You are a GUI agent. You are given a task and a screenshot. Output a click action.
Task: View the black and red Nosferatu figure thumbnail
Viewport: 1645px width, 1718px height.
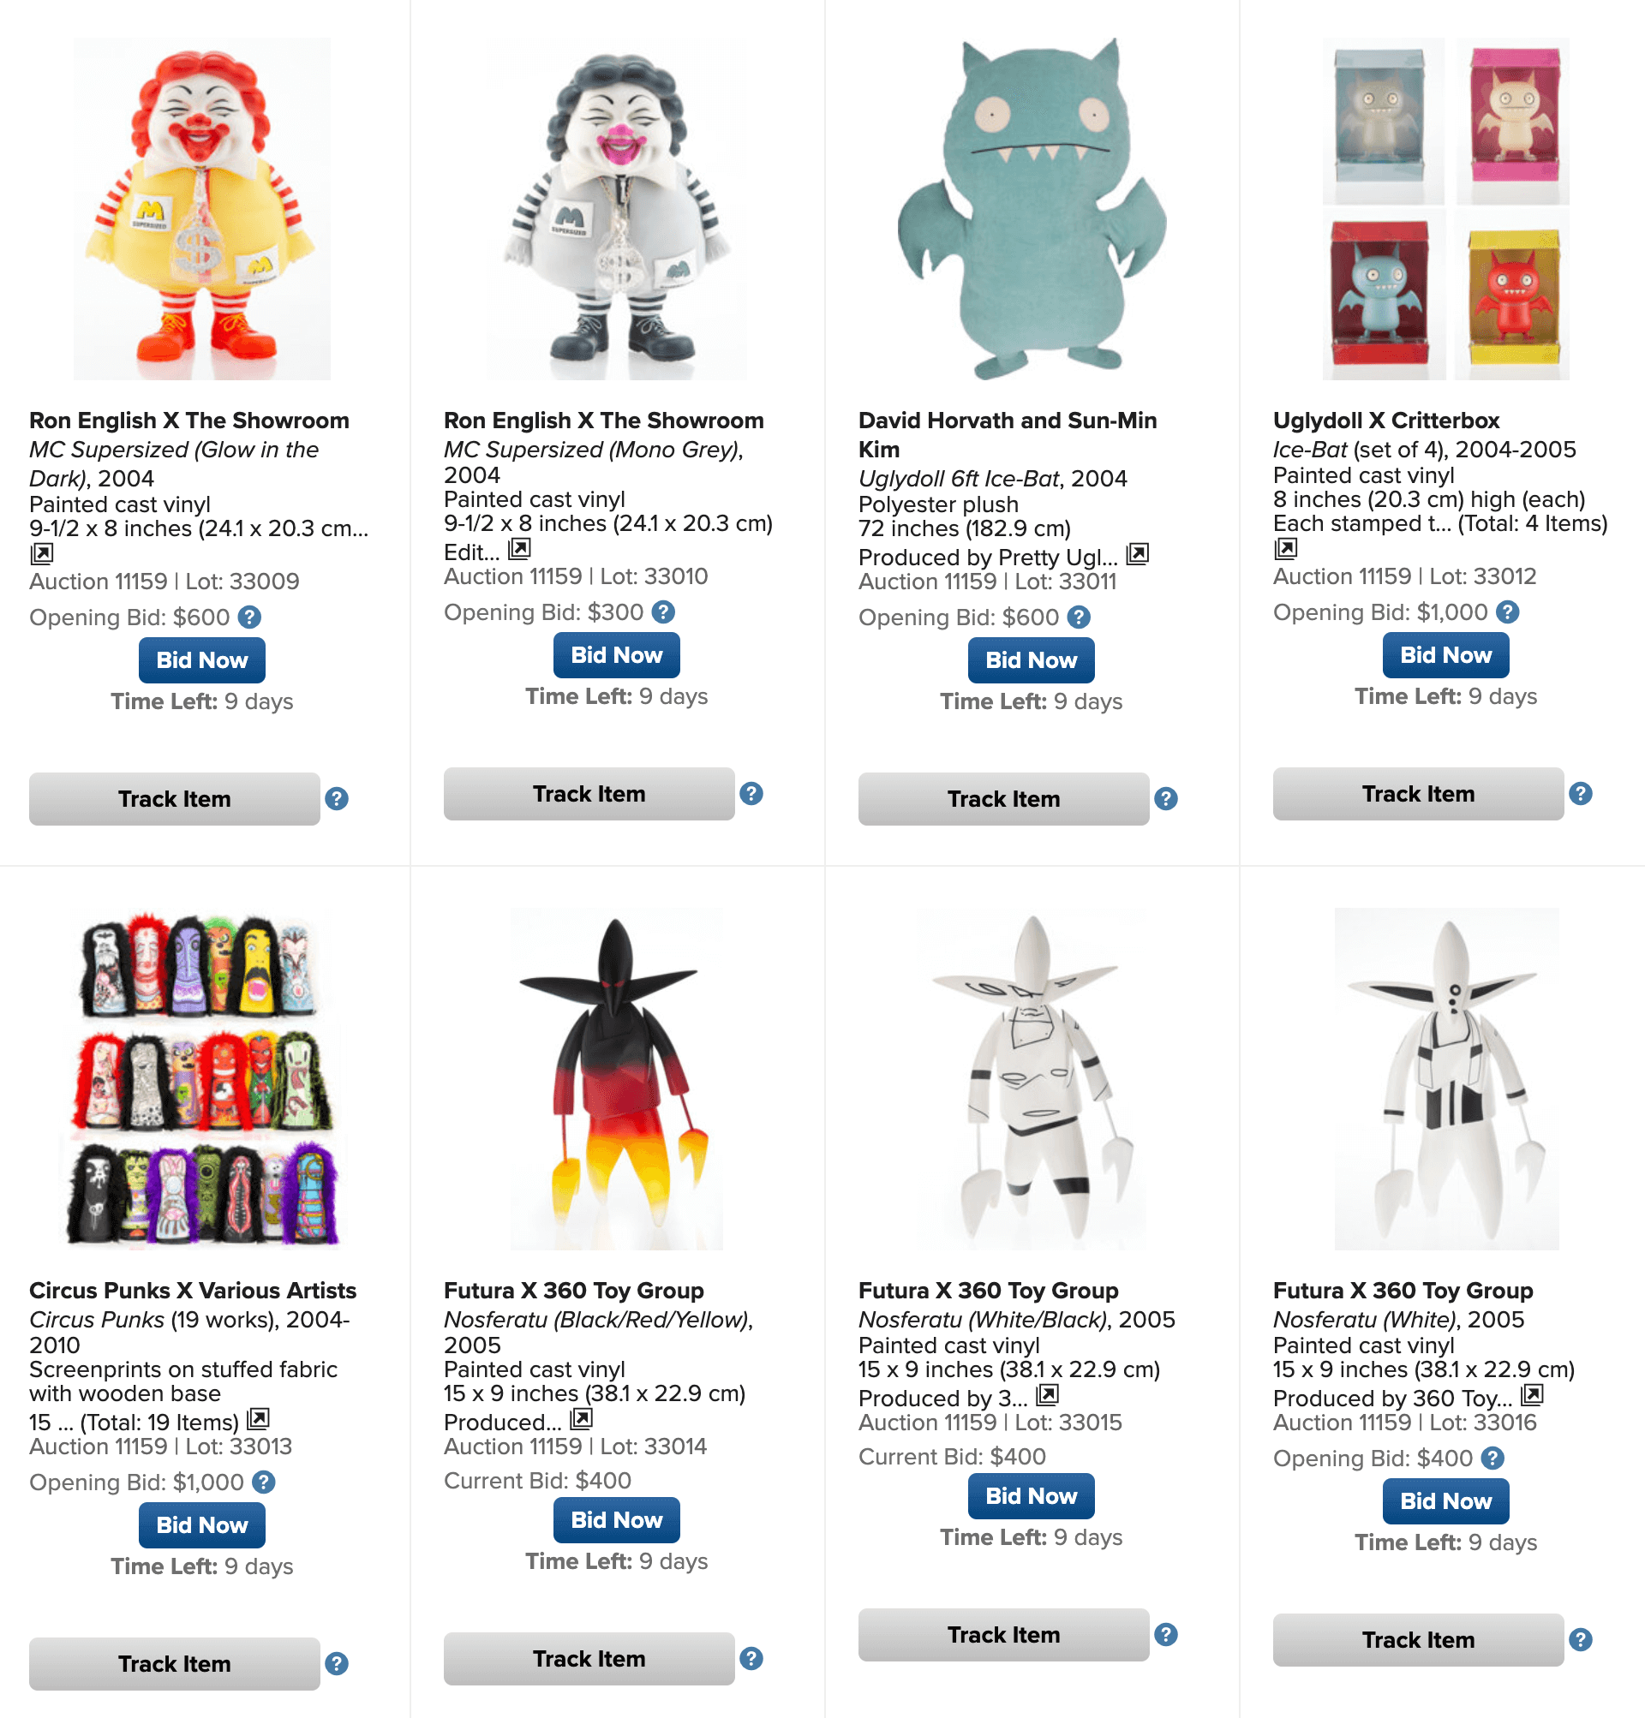point(616,1079)
